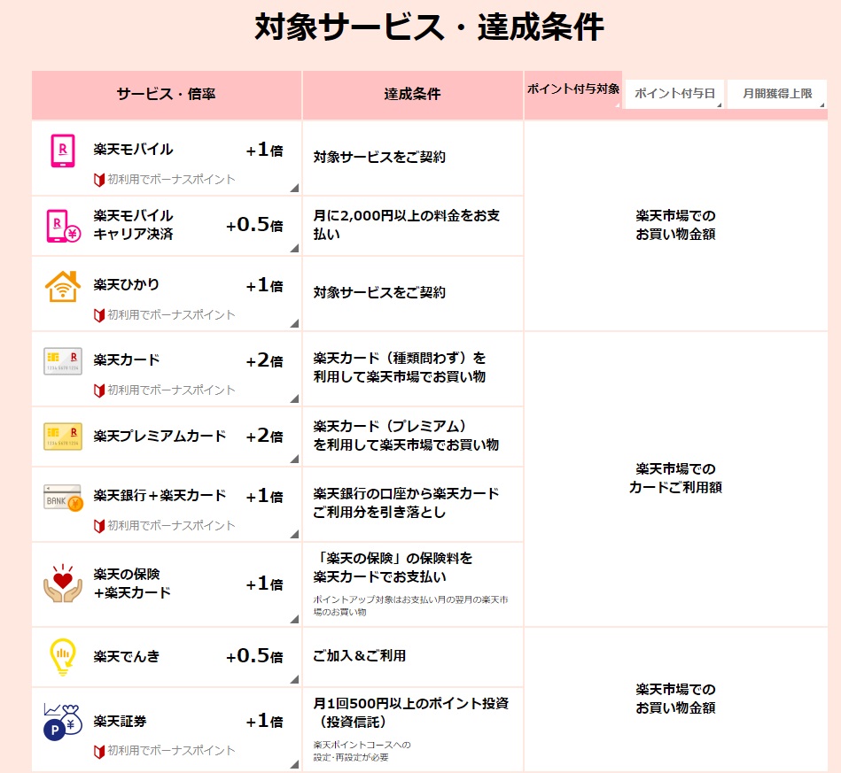
Task: Click the 月1回500円以上のポイント投資 condition
Action: (x=411, y=713)
